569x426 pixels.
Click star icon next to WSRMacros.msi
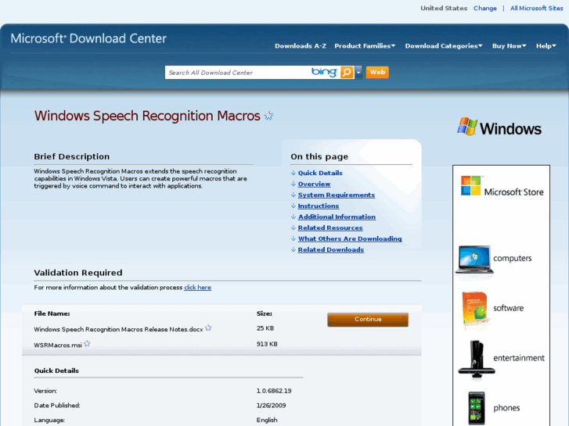click(x=87, y=343)
